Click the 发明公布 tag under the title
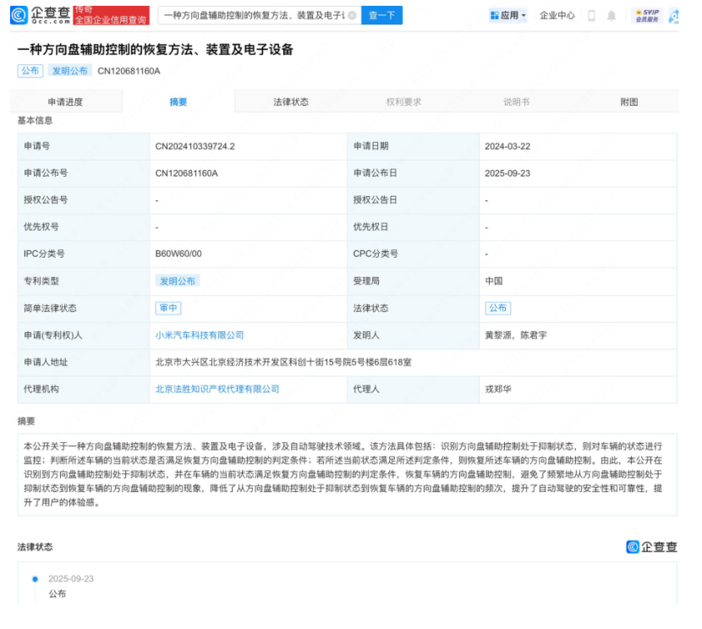This screenshot has width=702, height=629. 70,71
